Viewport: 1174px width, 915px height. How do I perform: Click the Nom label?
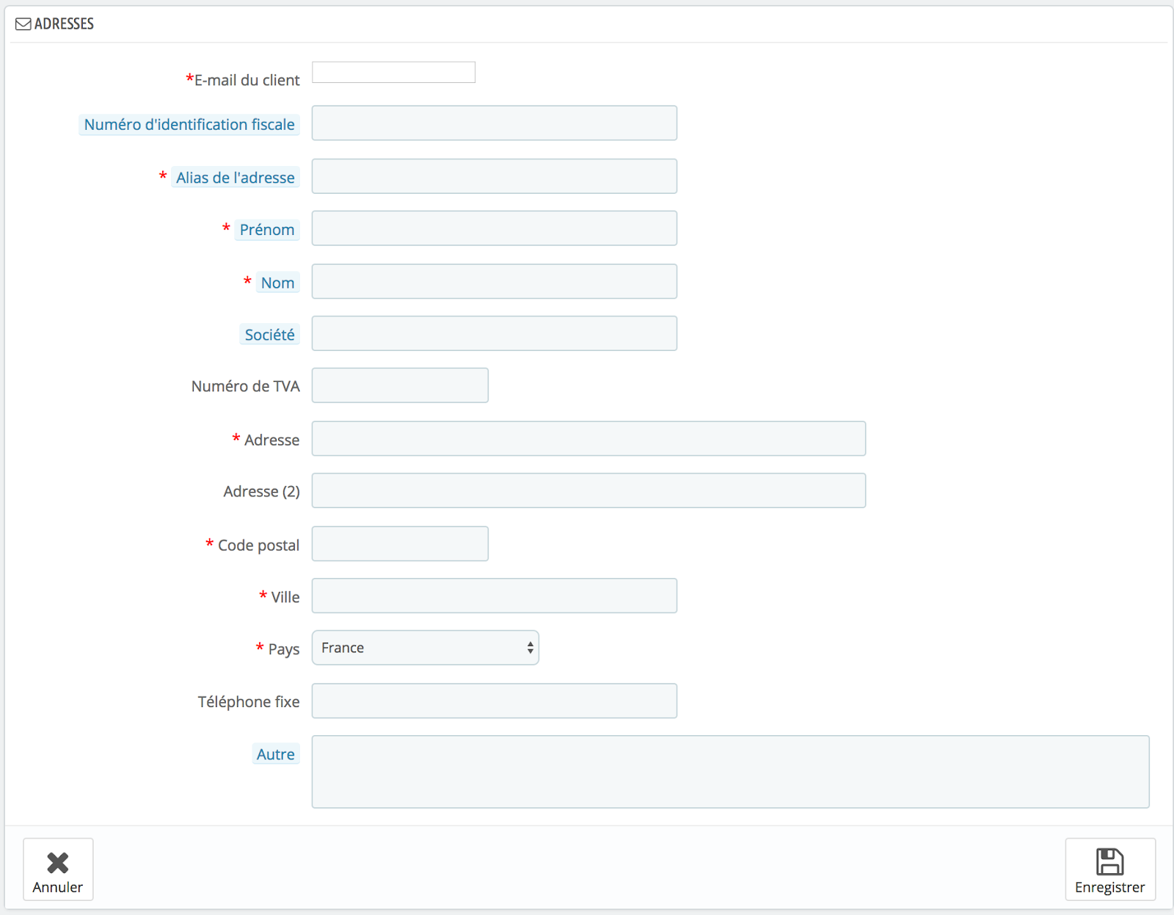(x=277, y=283)
